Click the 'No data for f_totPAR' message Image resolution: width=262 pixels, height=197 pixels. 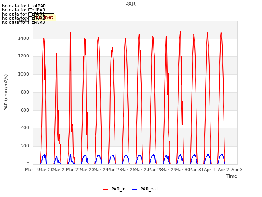[x=24, y=6]
